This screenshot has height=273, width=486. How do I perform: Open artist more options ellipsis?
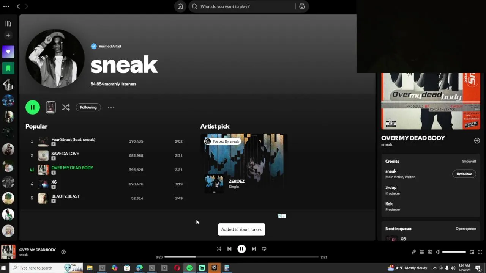[111, 107]
